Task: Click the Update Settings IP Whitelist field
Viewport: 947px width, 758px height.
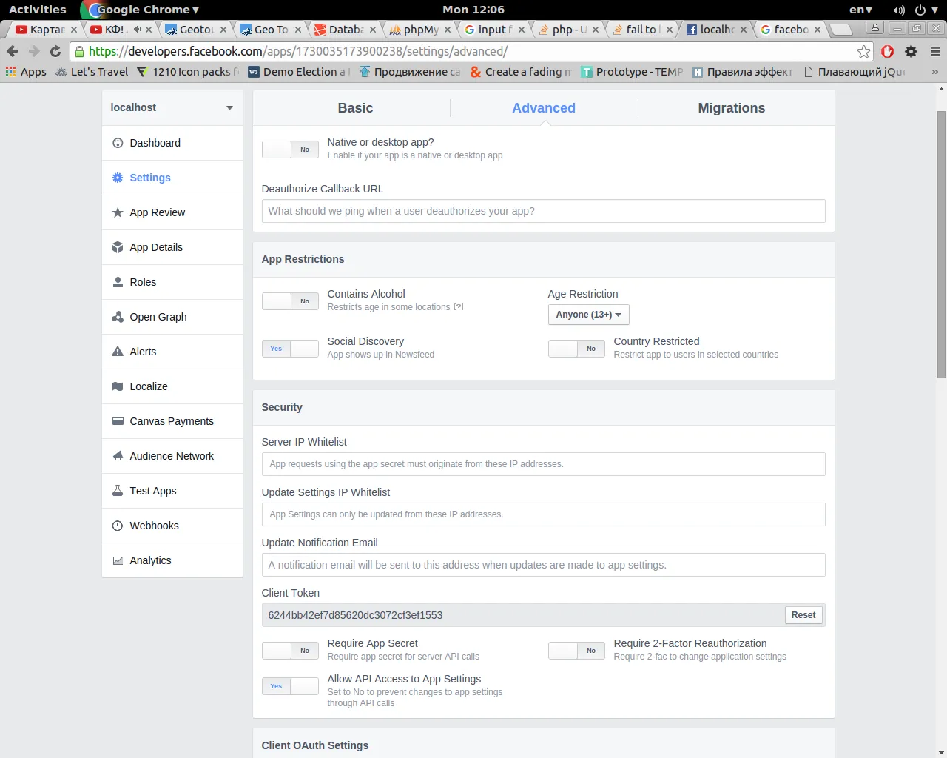Action: (x=544, y=514)
